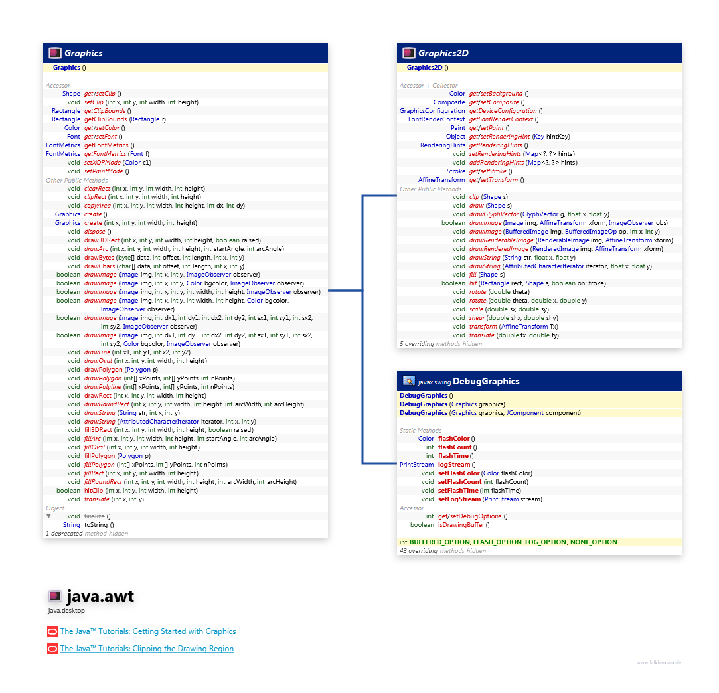Click the hit method in Graphics2D
The image size is (719, 693).
473,283
